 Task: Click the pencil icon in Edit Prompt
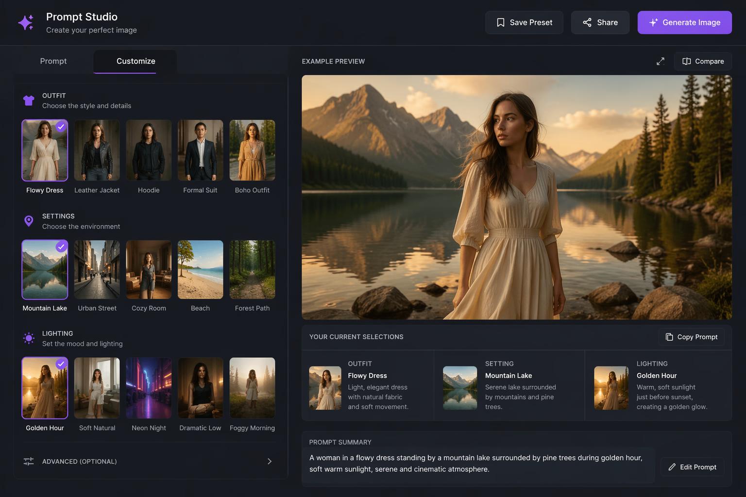pyautogui.click(x=672, y=467)
